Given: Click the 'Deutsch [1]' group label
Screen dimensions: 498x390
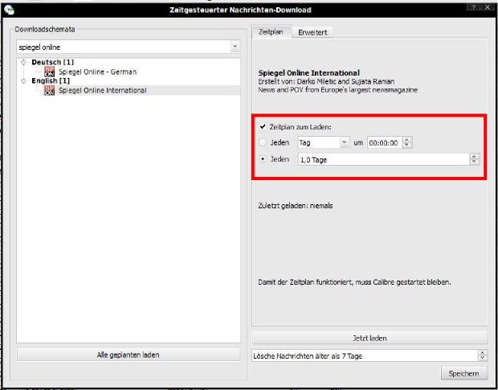Looking at the screenshot, I should pyautogui.click(x=52, y=62).
